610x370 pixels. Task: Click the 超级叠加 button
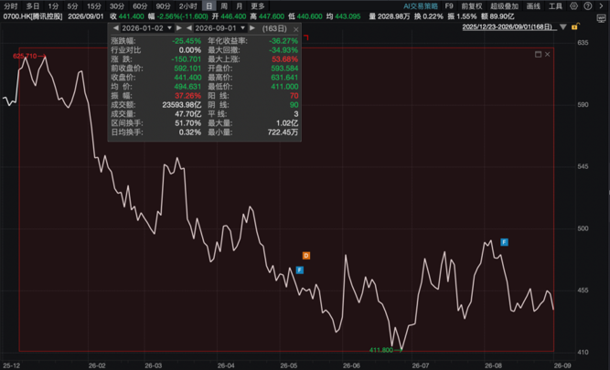pos(504,5)
